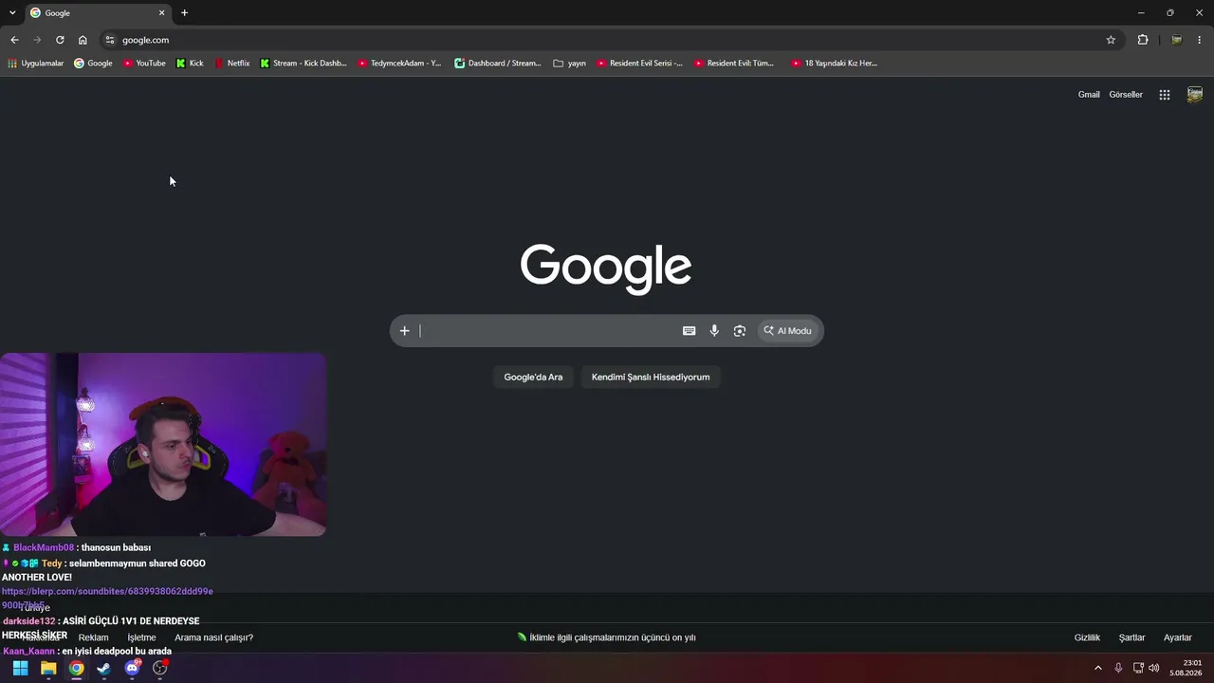Show hidden system tray icons
Viewport: 1214px width, 683px height.
1098,668
